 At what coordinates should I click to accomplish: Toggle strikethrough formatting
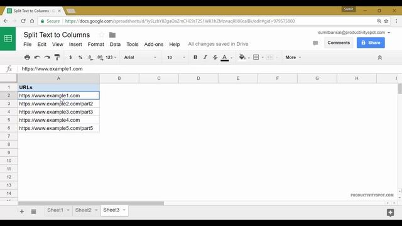[215, 57]
